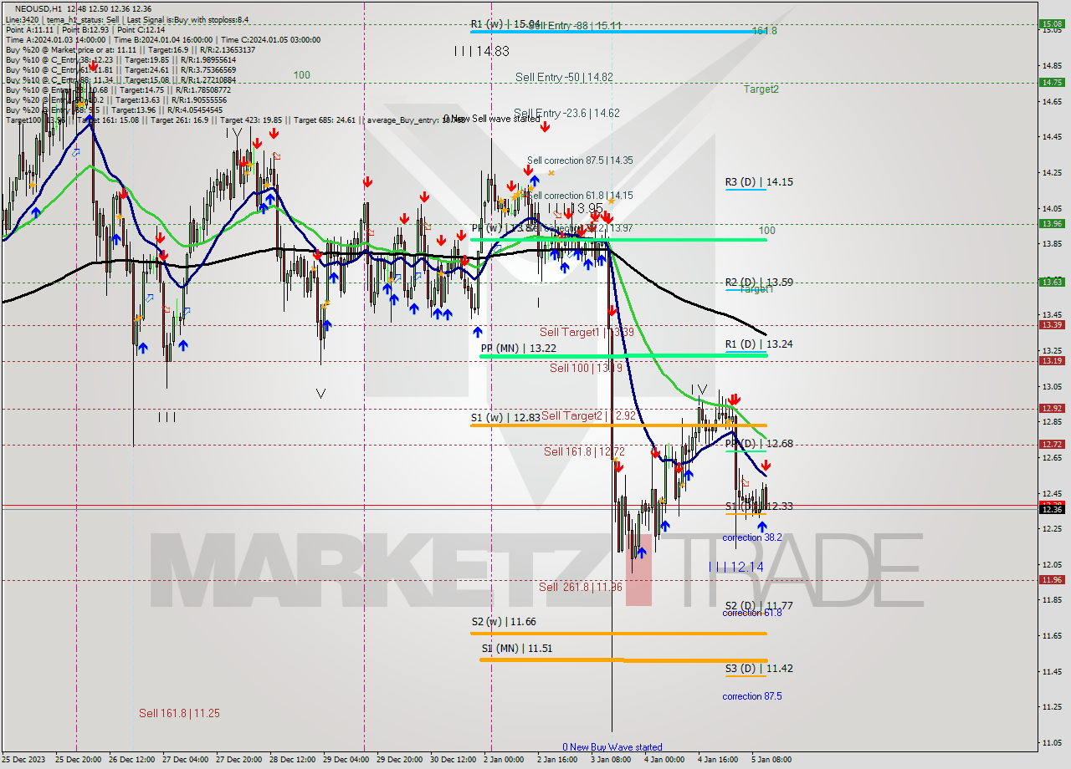Click the 'S1 (MN) | 11.51' support label

pos(516,648)
